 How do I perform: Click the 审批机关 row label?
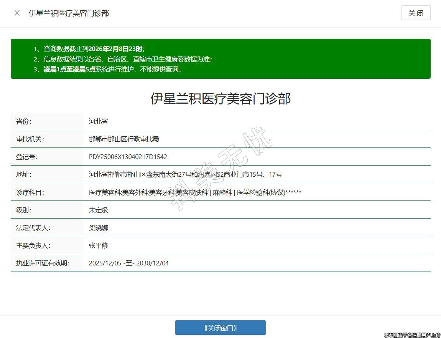pyautogui.click(x=30, y=139)
